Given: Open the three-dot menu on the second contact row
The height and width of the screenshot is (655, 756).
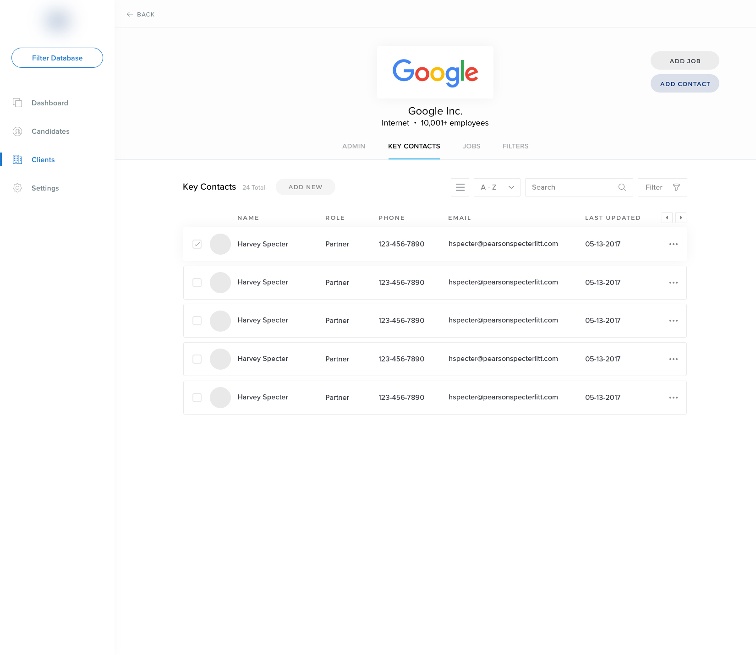Looking at the screenshot, I should 674,283.
